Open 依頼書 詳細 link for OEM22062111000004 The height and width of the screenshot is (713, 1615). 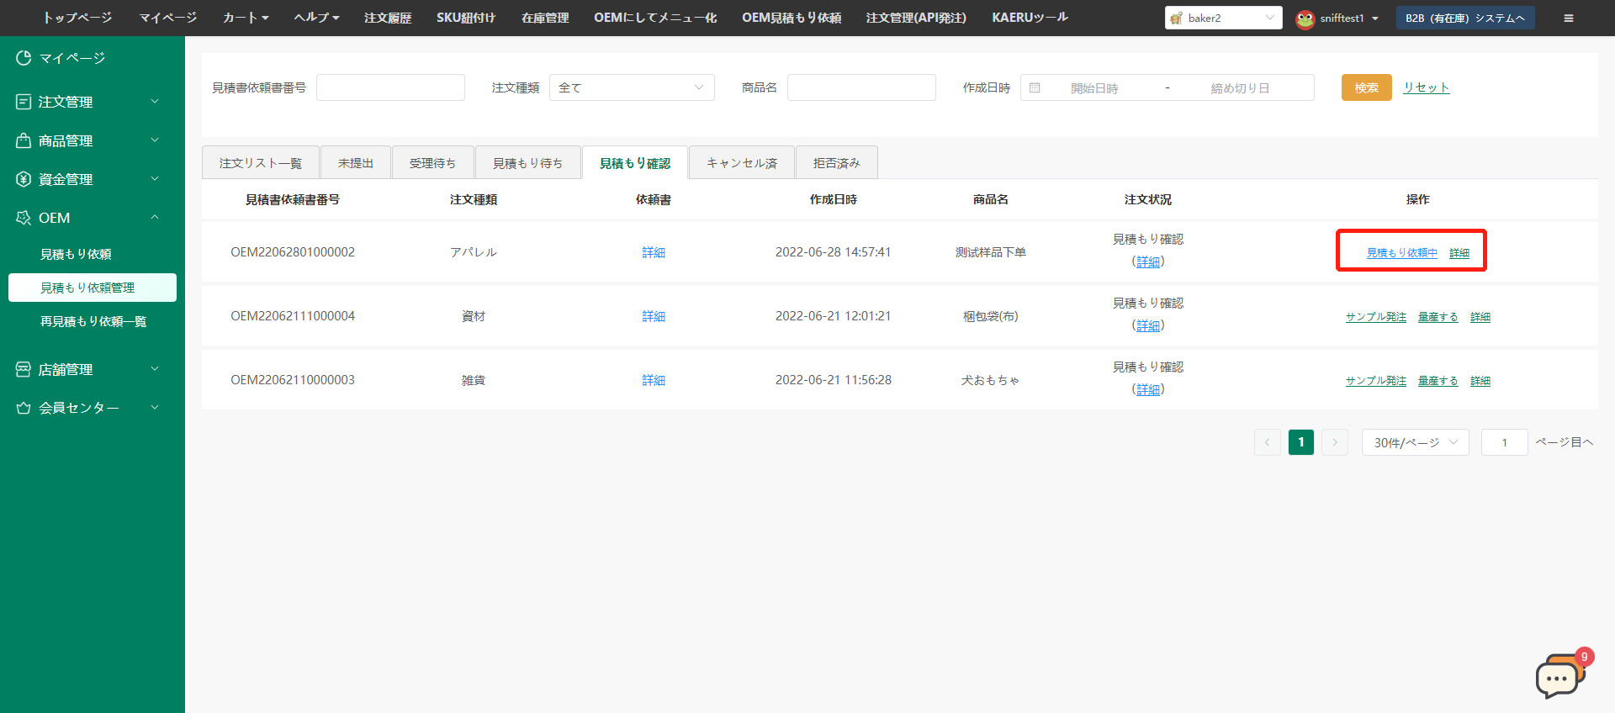pyautogui.click(x=654, y=316)
